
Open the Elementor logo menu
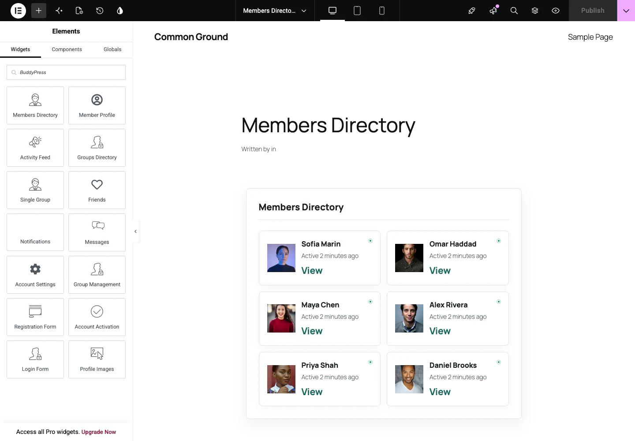(x=18, y=11)
